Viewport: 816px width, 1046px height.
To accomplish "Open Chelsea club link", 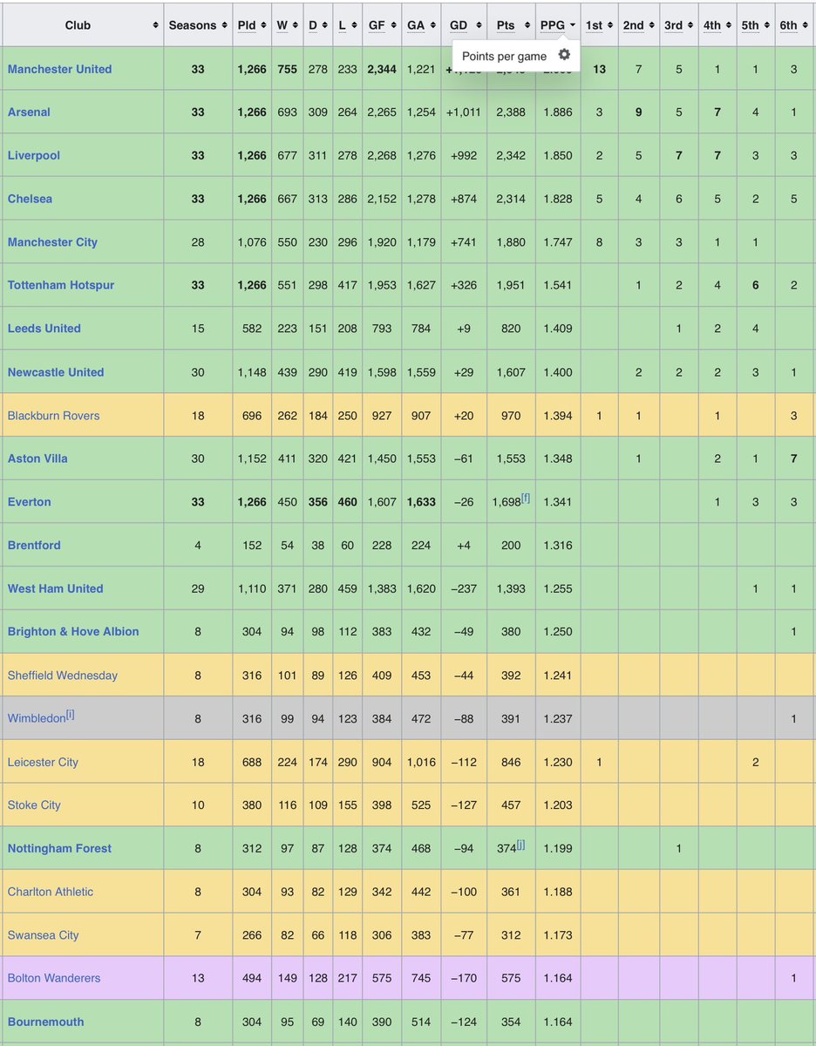I will point(30,199).
